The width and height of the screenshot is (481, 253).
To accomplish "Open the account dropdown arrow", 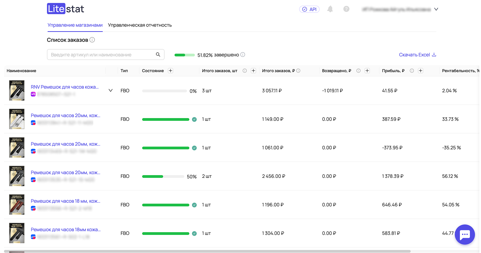I will point(436,9).
